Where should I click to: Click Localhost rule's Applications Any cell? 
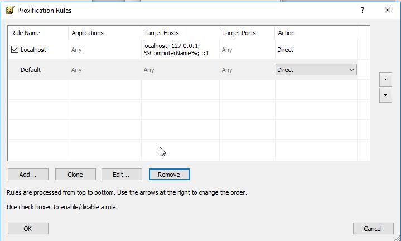[x=76, y=50]
